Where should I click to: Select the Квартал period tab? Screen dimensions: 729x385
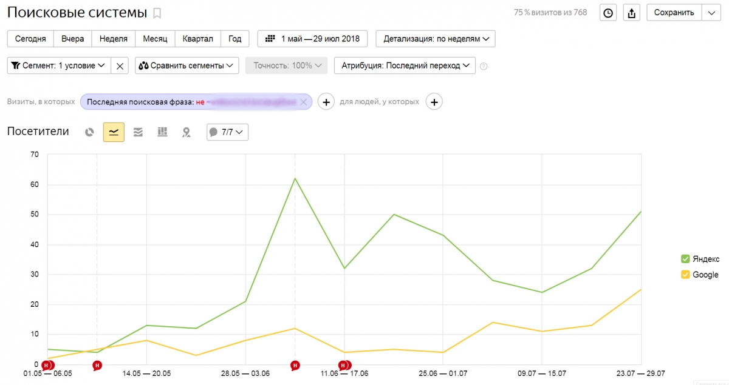tap(197, 39)
